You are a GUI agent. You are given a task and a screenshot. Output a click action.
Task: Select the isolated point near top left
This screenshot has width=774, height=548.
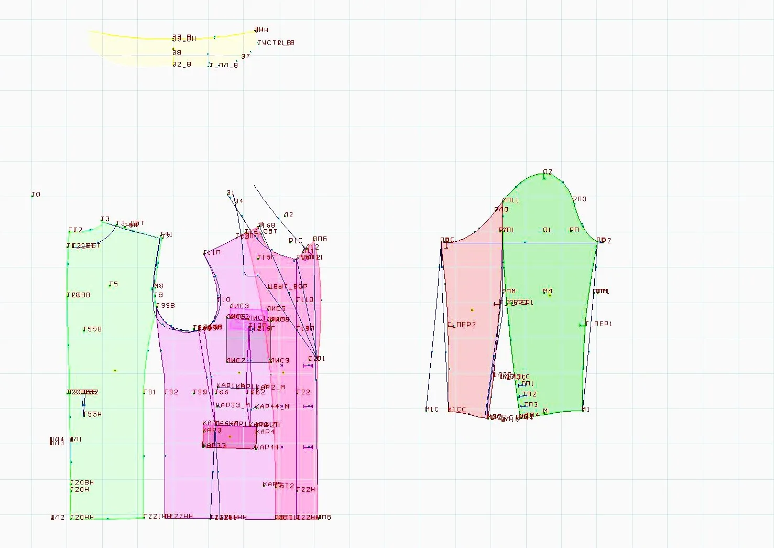(32, 195)
